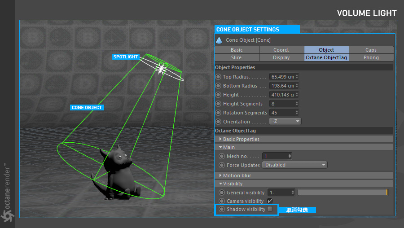The width and height of the screenshot is (404, 228).
Task: Toggle the Shadow visibility checkbox
Action: (270, 209)
